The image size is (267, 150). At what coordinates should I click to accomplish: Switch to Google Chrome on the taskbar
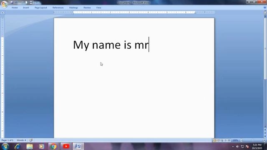[x=53, y=146]
